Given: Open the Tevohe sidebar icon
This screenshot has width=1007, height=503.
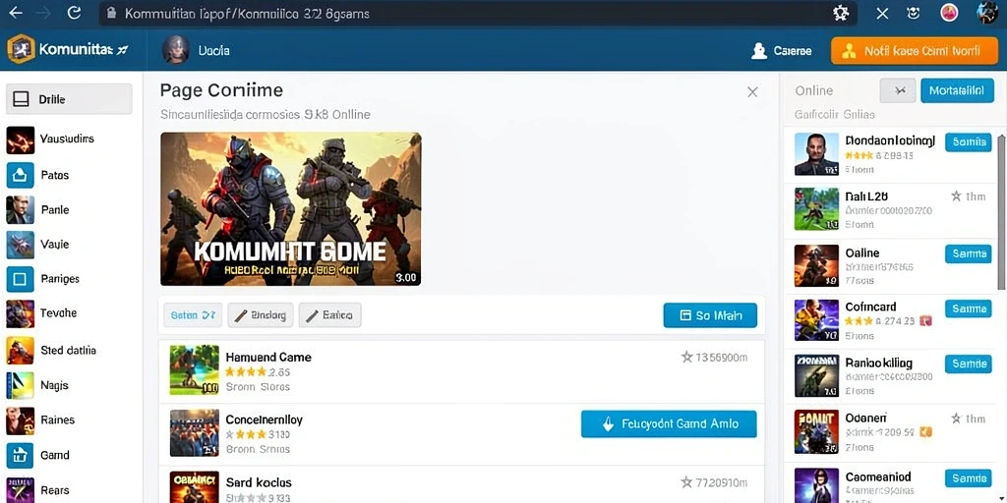Looking at the screenshot, I should 20,313.
